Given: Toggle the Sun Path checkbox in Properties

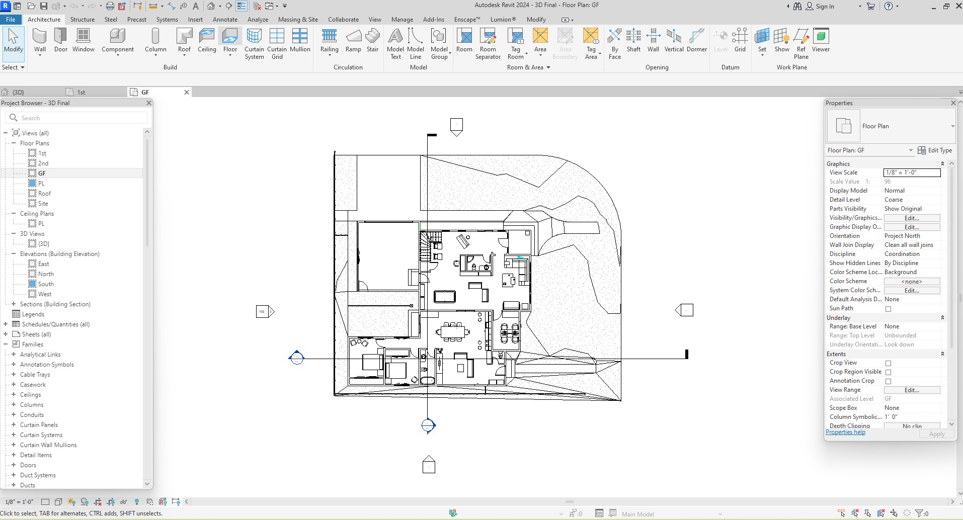Looking at the screenshot, I should click(888, 309).
